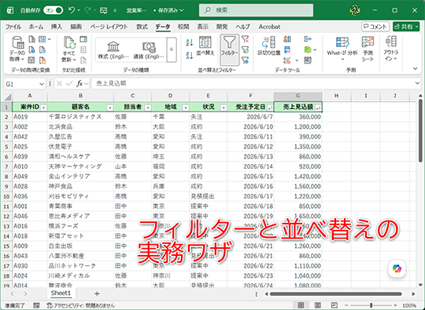Click the 共有 share button
This screenshot has height=310, width=425.
(x=406, y=27)
